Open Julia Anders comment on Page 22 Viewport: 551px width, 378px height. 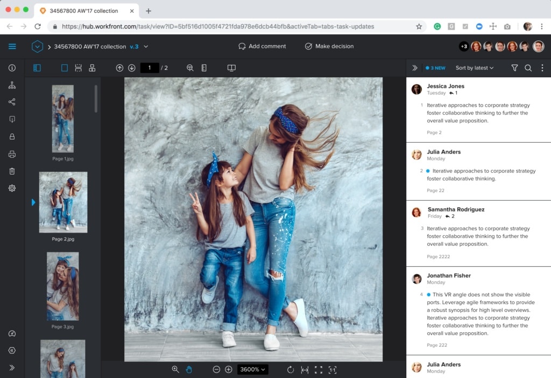(x=478, y=171)
